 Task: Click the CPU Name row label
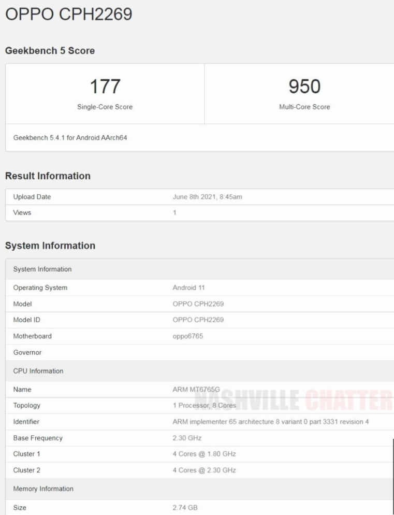pos(22,390)
